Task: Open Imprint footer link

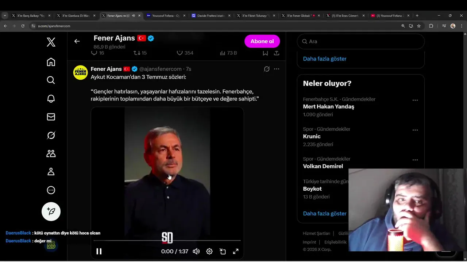Action: [309, 242]
